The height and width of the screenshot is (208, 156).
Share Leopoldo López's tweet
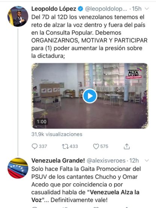[x=127, y=146]
